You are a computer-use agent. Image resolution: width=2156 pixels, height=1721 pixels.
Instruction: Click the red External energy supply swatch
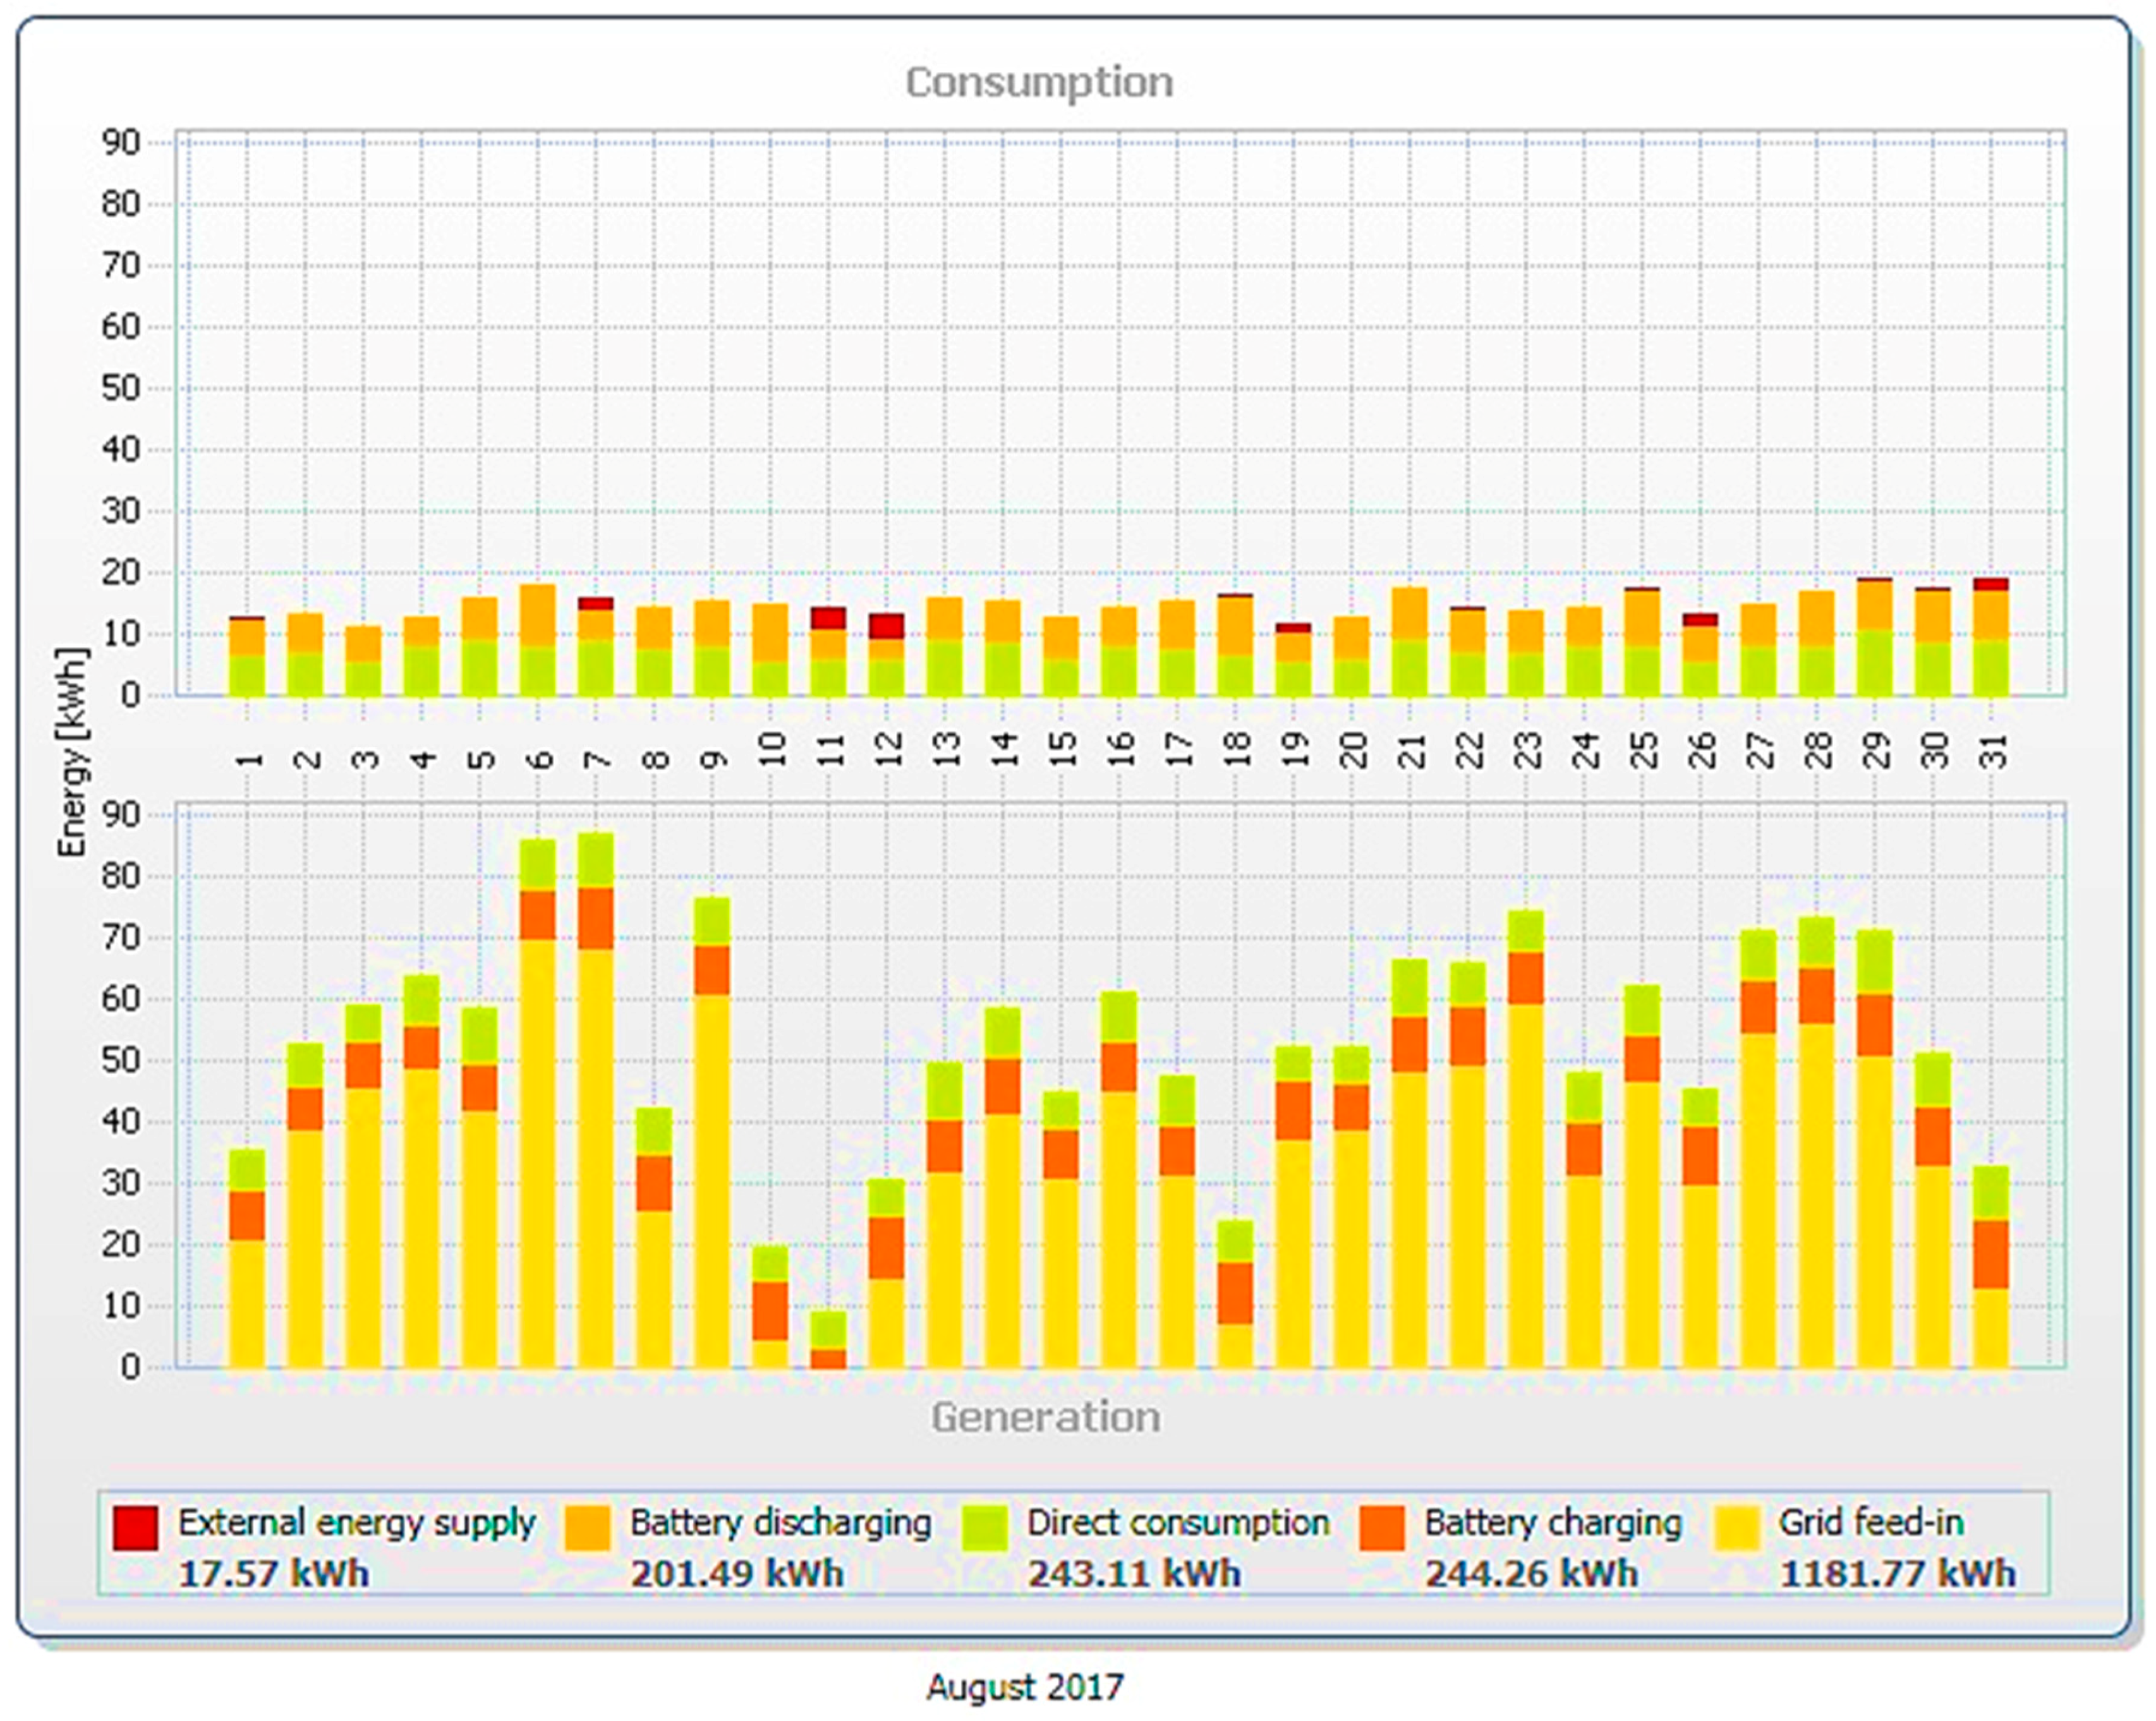[135, 1527]
